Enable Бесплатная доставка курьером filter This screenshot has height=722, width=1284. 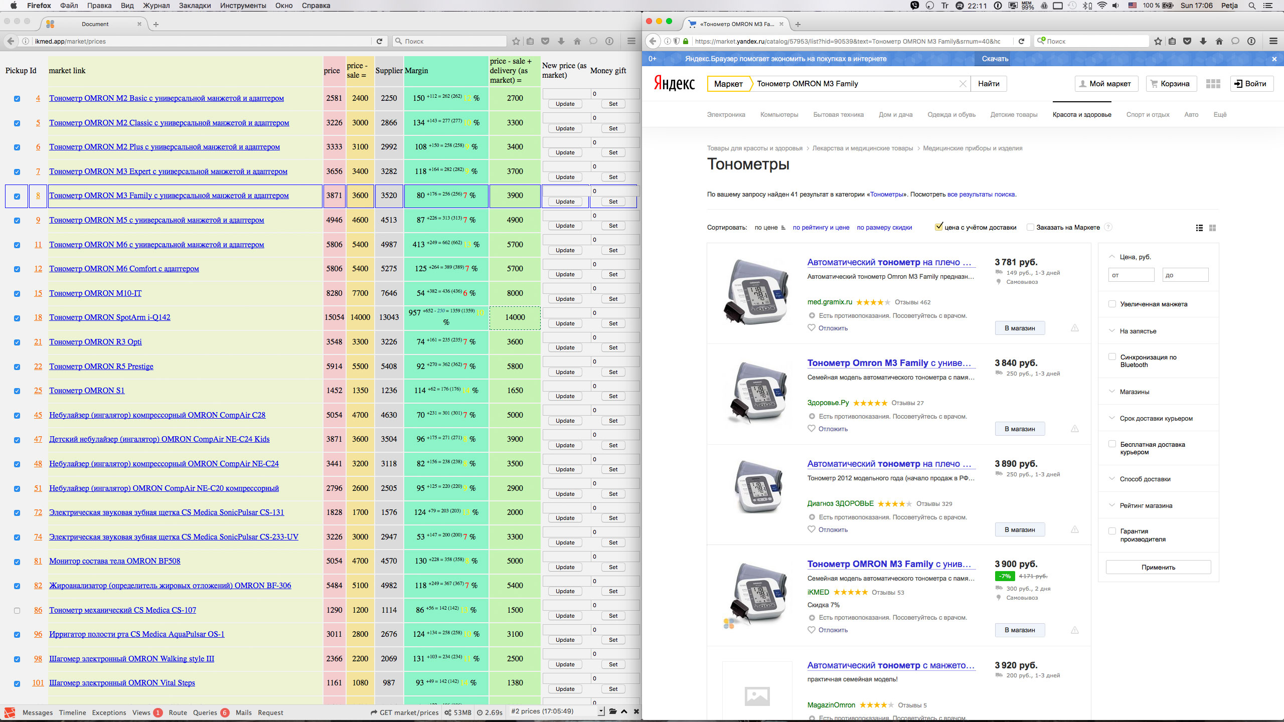click(x=1112, y=444)
